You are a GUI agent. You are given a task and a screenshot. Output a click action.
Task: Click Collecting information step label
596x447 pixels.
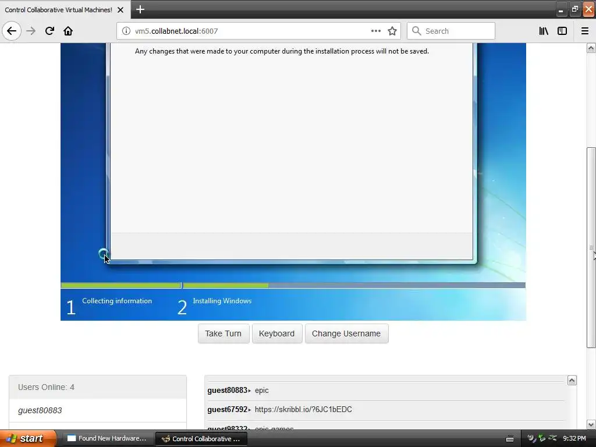click(116, 301)
